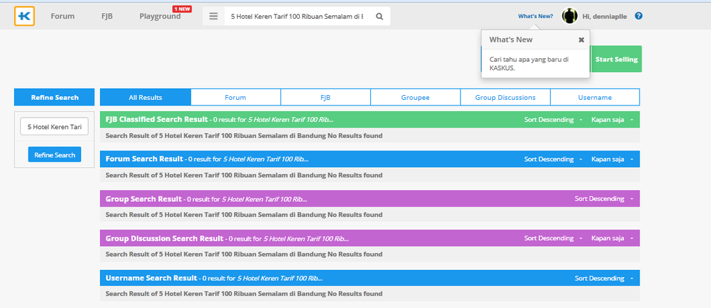Open Kapan saja in Group Discussion header
The image size is (711, 308).
tap(612, 238)
